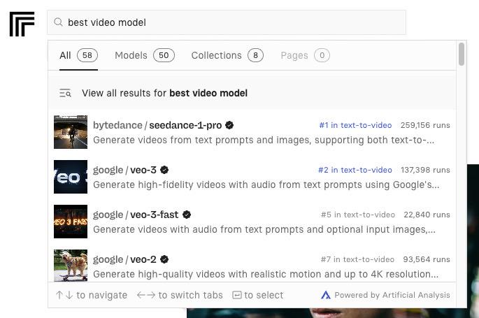Open the veo-3-fast thumbnail
The image size is (479, 318).
tap(71, 222)
